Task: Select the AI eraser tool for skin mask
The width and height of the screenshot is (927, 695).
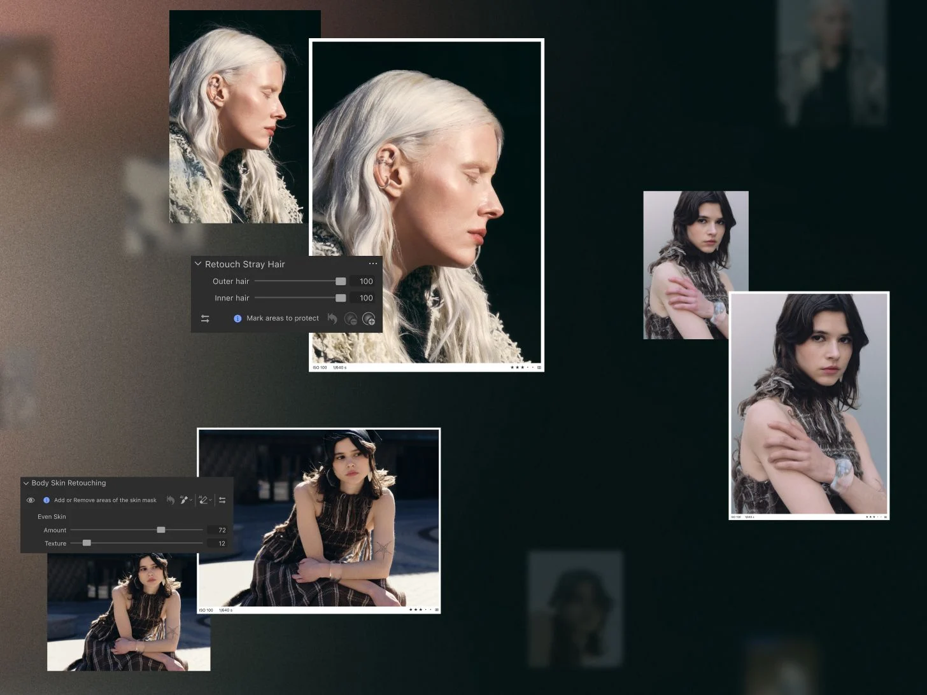Action: (x=203, y=500)
